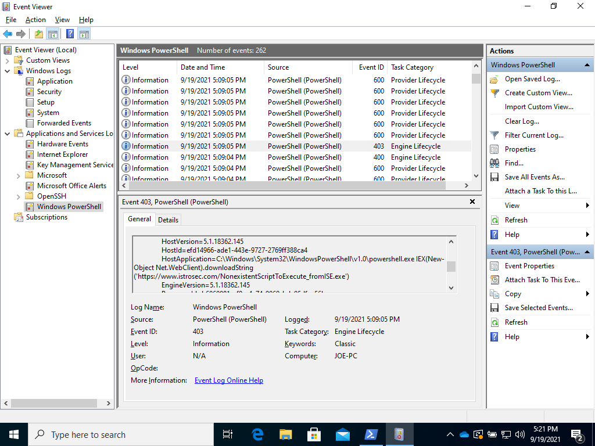The height and width of the screenshot is (446, 595).
Task: Collapse the Windows PowerShell actions section
Action: pyautogui.click(x=587, y=65)
